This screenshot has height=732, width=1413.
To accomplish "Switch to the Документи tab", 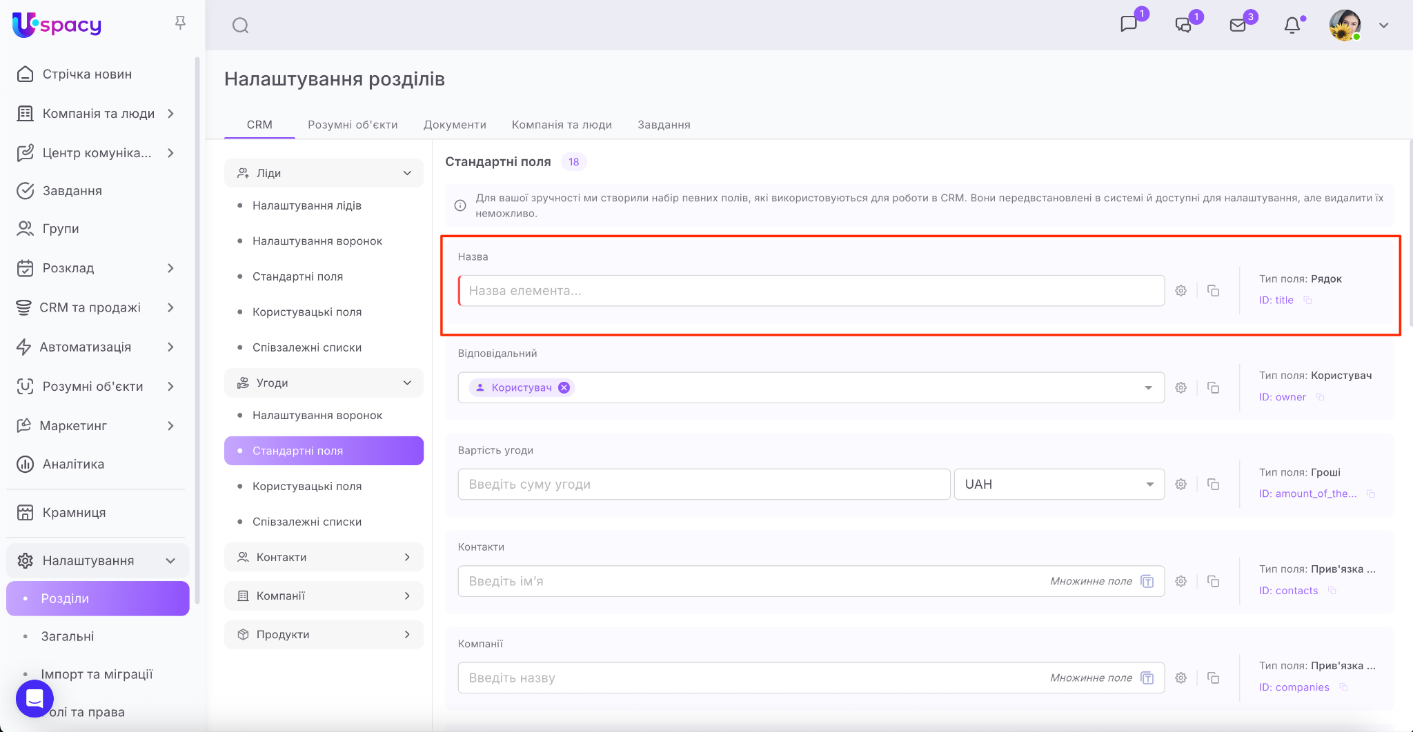I will [x=455, y=125].
